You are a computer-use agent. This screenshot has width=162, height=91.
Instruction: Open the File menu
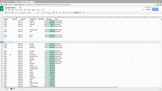6,10
